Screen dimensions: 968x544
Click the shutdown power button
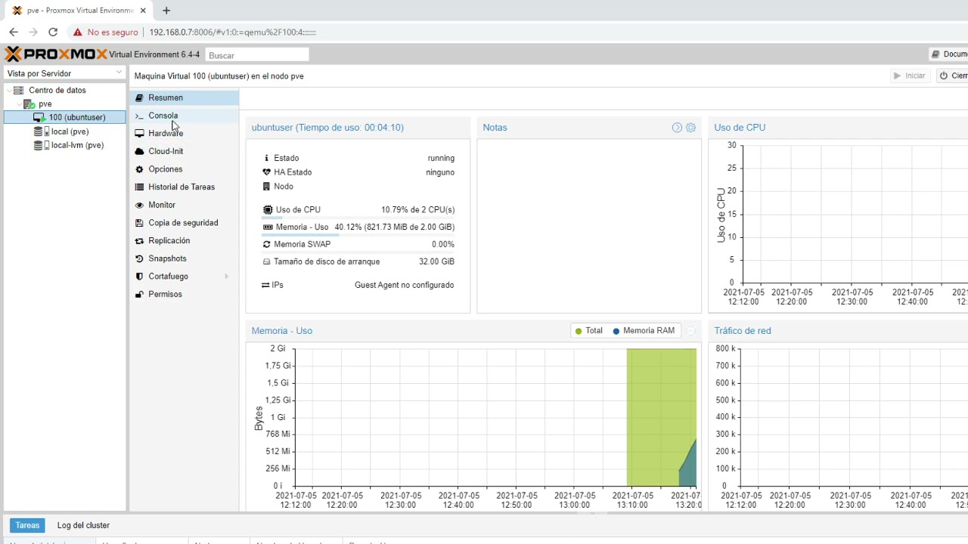(x=953, y=76)
